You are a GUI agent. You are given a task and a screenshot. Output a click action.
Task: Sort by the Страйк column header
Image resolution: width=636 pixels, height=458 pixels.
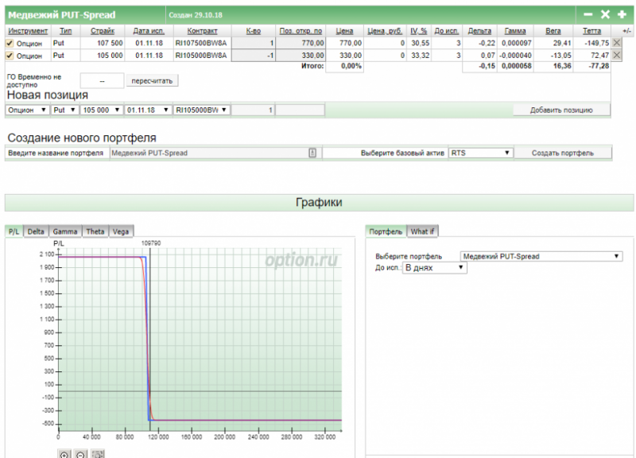click(x=103, y=31)
